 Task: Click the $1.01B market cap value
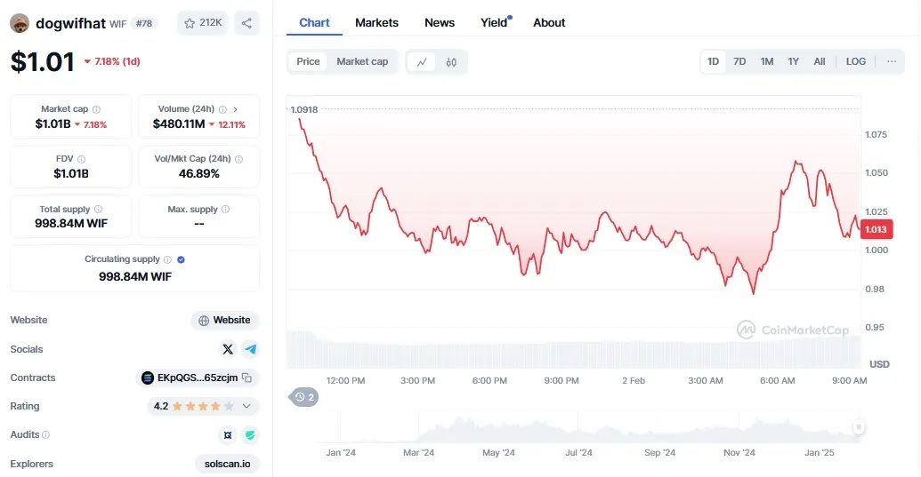53,124
